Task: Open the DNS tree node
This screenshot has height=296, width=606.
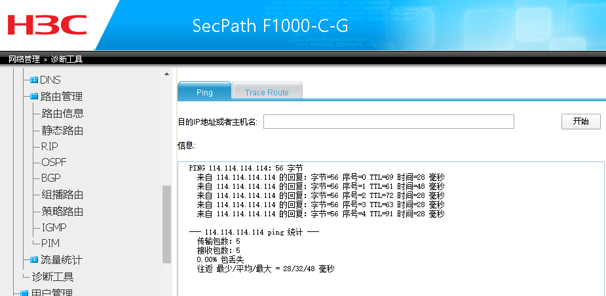Action: click(x=50, y=80)
